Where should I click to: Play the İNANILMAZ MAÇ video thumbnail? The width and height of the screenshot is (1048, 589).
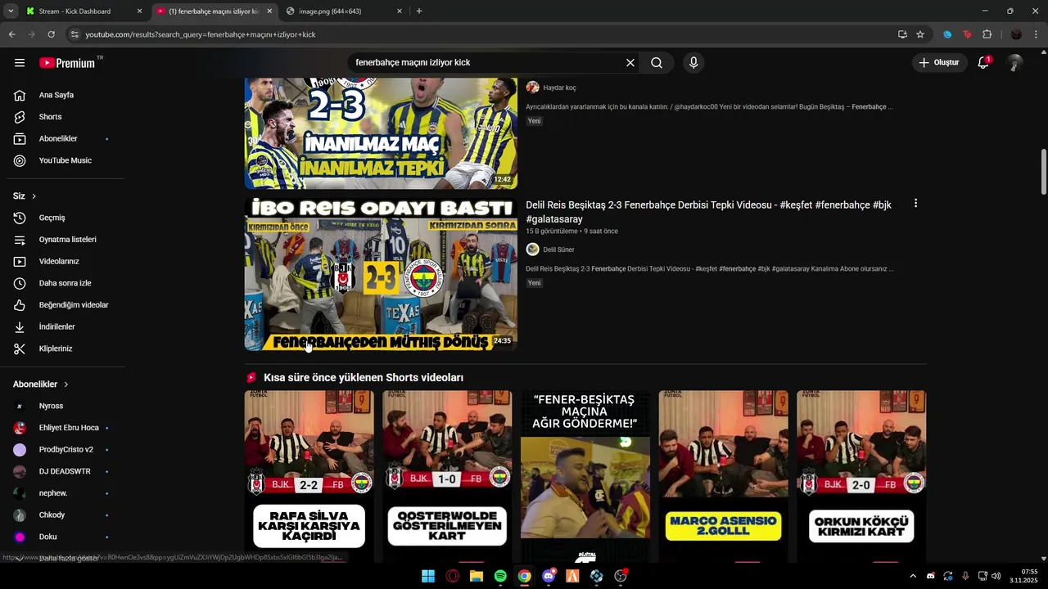pyautogui.click(x=381, y=133)
